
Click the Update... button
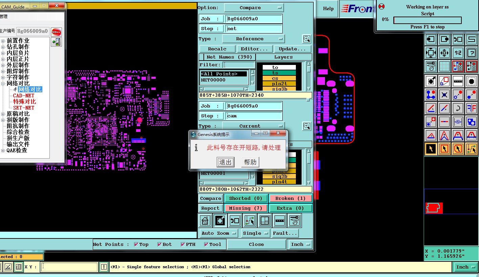coord(292,49)
